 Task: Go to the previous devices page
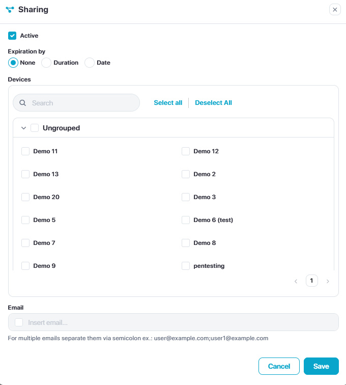[296, 281]
